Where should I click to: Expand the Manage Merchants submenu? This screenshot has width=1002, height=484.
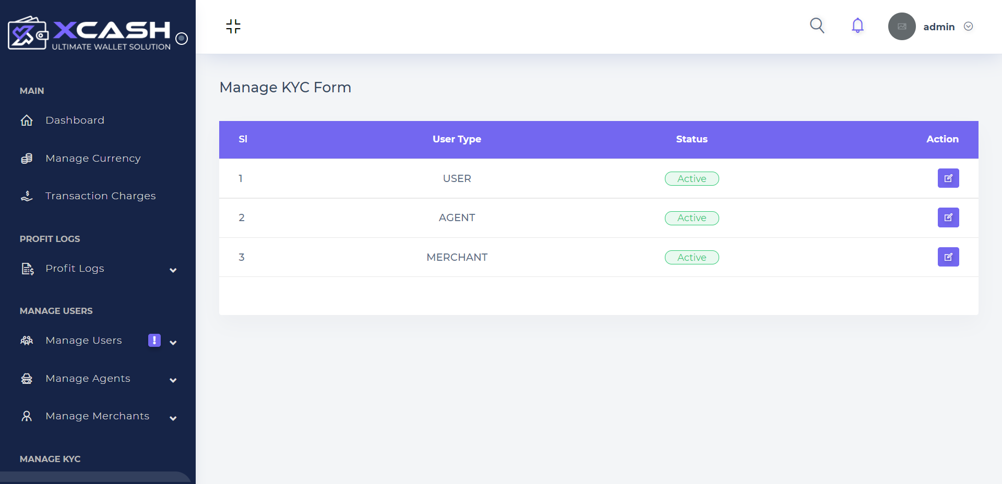pos(173,418)
